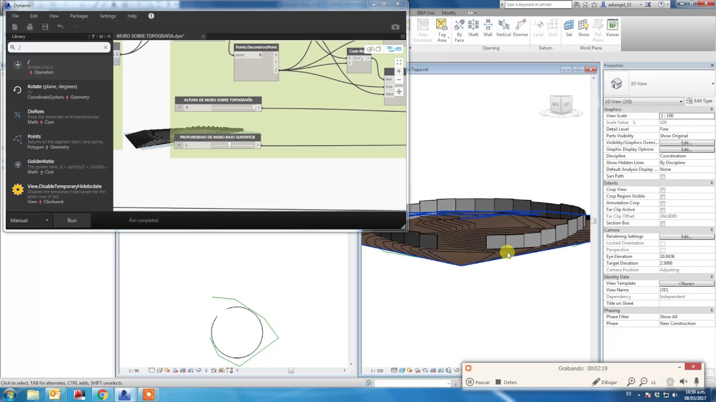
Task: Zoom in on the Dynamo canvas
Action: 399,71
